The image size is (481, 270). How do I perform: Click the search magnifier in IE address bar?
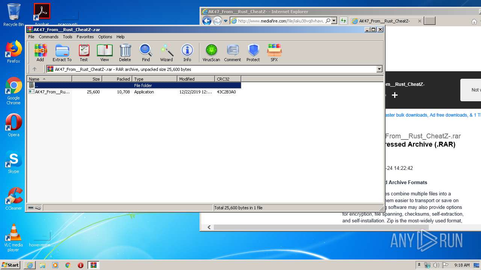[x=328, y=21]
